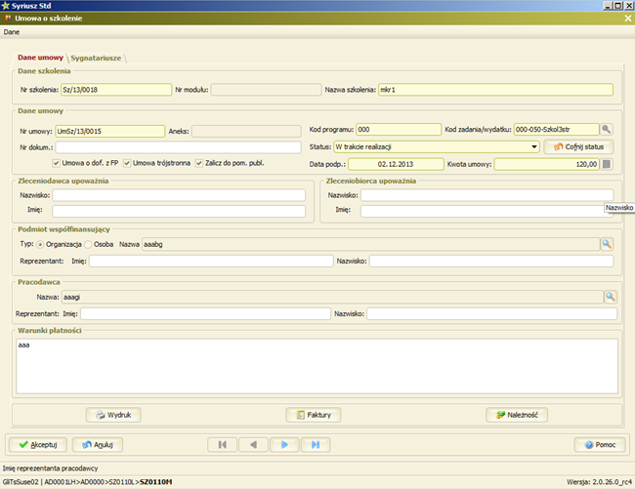Click the Pracodawca Nazwa field

point(332,297)
